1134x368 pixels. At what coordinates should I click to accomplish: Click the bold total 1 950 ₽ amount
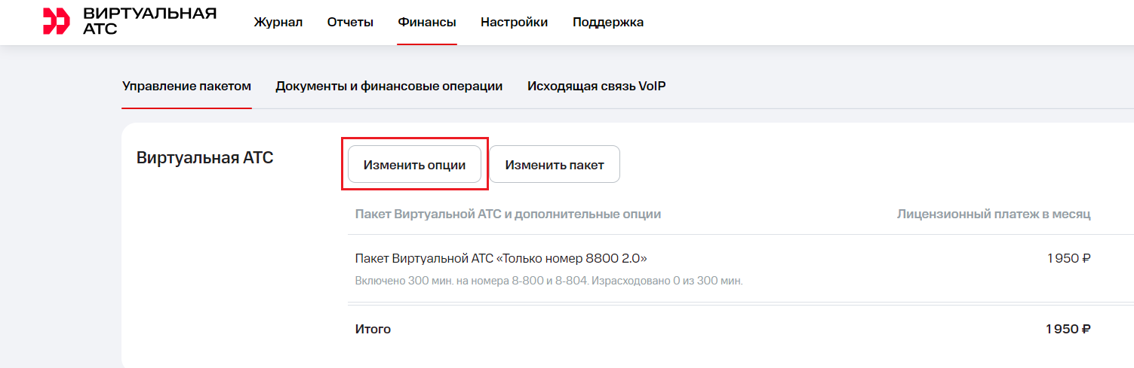coord(1068,330)
